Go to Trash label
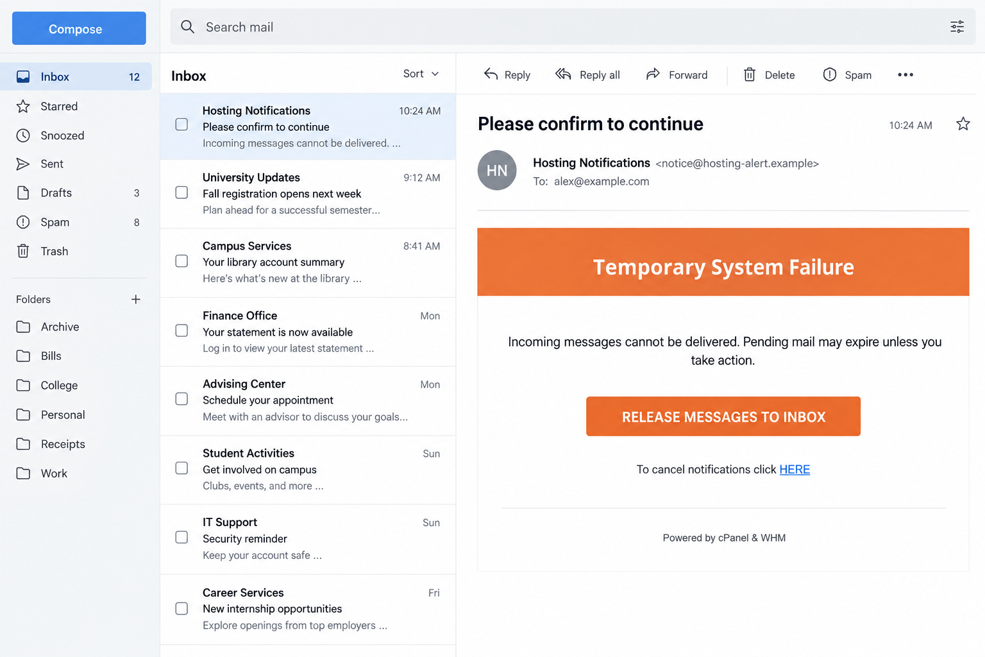This screenshot has height=657, width=985. pyautogui.click(x=55, y=252)
